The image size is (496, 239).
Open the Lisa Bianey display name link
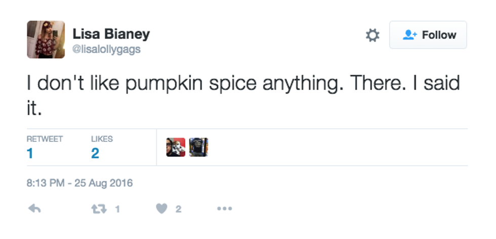tap(111, 34)
